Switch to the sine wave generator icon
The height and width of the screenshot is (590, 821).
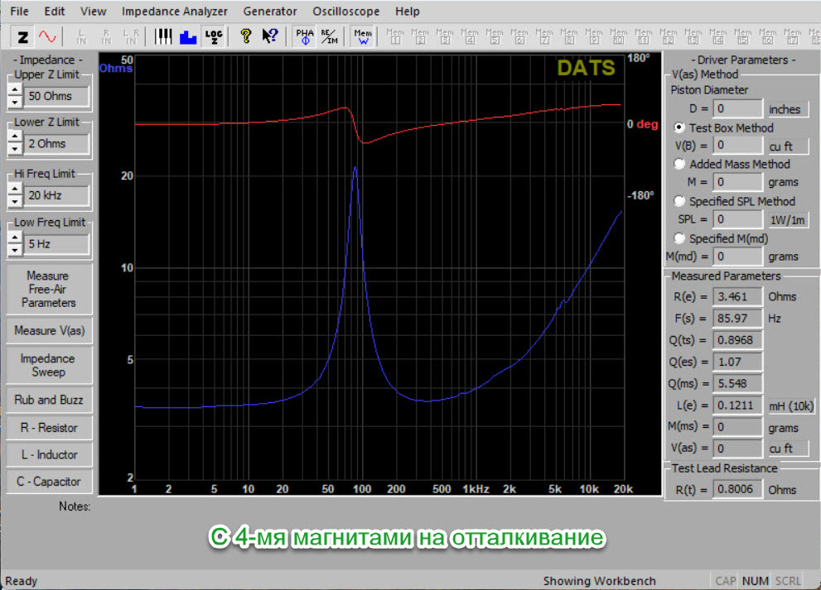(46, 36)
